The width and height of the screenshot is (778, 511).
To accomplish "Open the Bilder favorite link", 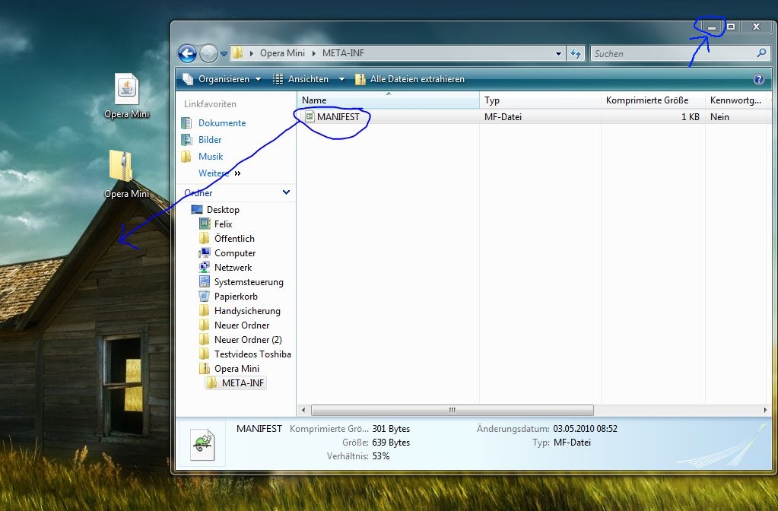I will pyautogui.click(x=210, y=140).
